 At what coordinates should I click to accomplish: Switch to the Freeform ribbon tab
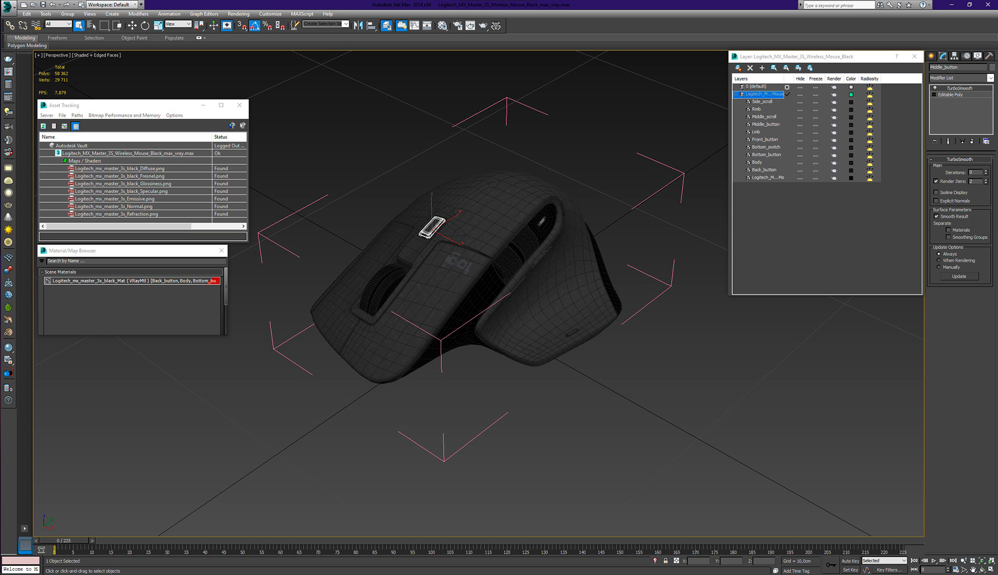pyautogui.click(x=57, y=38)
